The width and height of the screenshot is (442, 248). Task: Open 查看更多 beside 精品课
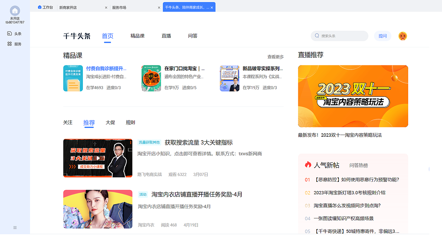tap(275, 57)
